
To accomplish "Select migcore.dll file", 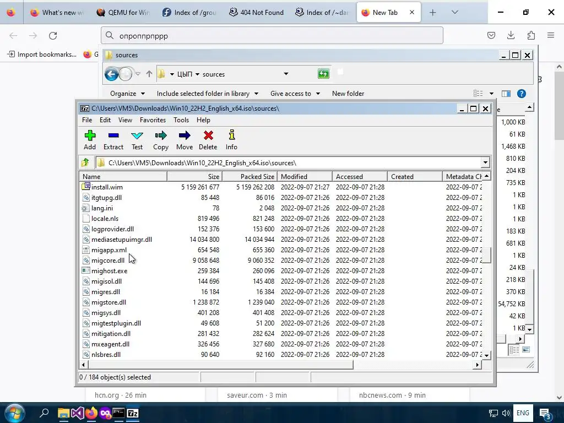I will coord(280,260).
